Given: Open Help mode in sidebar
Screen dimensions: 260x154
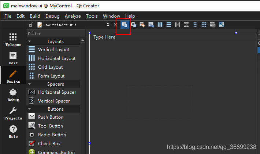Looking at the screenshot, I should pos(13,132).
